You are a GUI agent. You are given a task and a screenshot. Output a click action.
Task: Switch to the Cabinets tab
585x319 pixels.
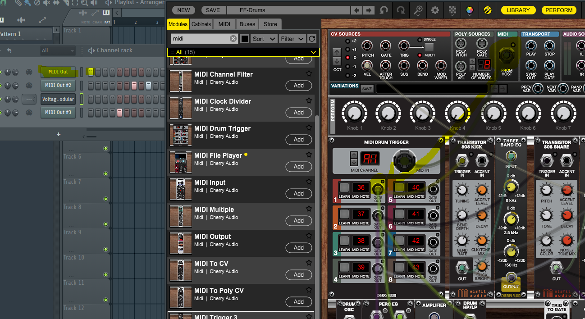201,24
